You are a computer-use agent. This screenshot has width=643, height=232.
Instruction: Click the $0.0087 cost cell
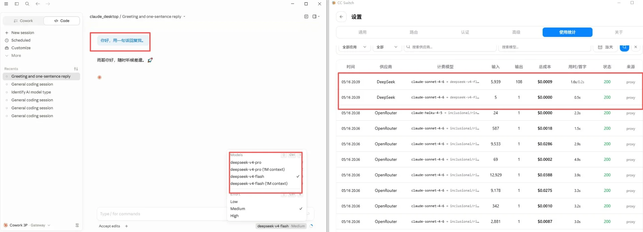(x=545, y=222)
